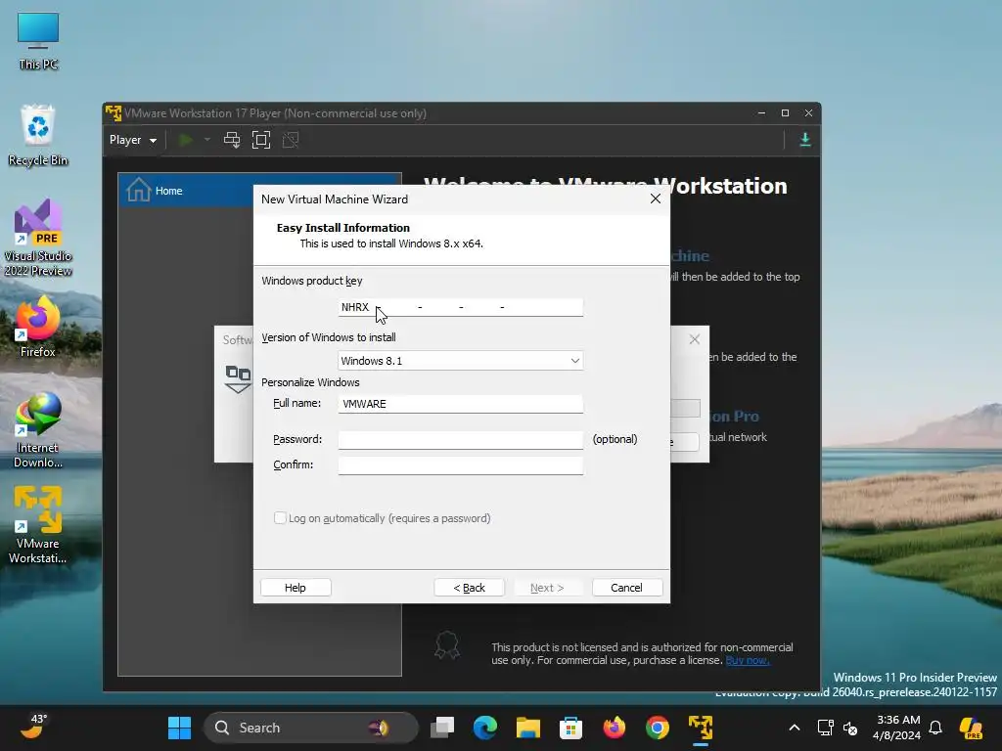Viewport: 1002px width, 751px height.
Task: Open Visual Studio 2022 Preview desktop shortcut
Action: point(38,238)
